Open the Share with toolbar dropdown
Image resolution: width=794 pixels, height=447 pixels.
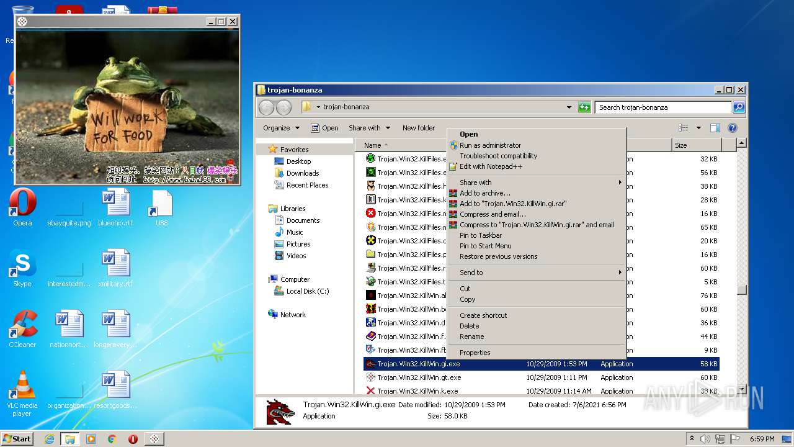click(x=369, y=128)
